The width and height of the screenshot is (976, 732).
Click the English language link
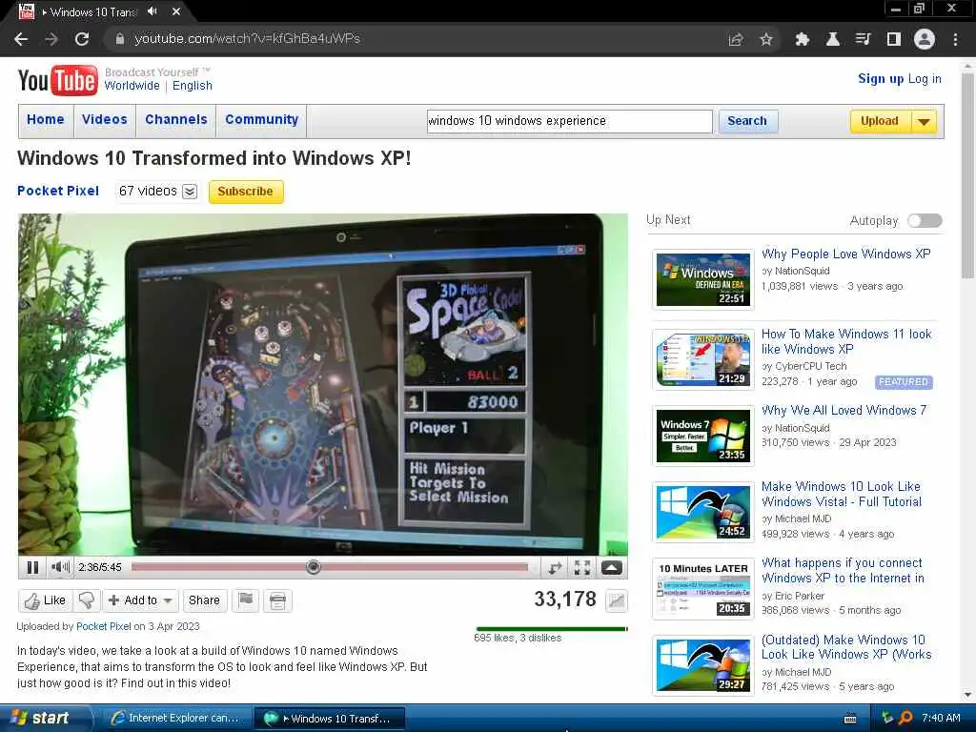click(193, 86)
